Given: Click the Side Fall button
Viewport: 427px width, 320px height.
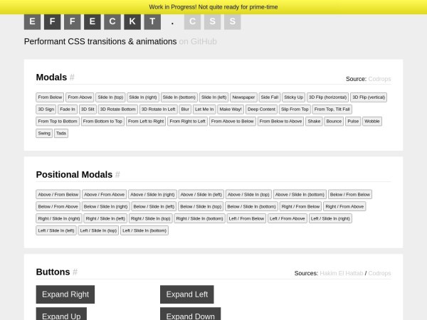Looking at the screenshot, I should tap(269, 97).
